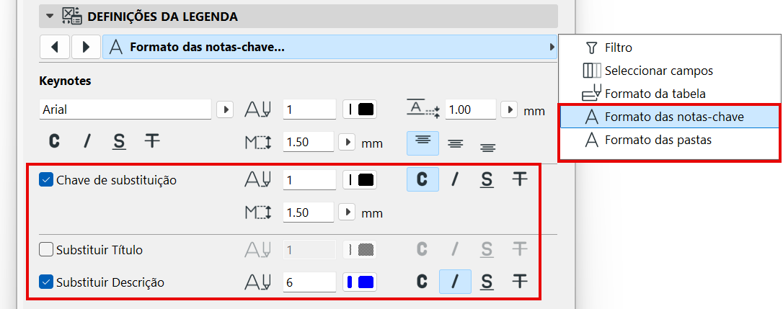Collapse Definições da Legenda panel
This screenshot has height=309, width=783.
[x=49, y=15]
